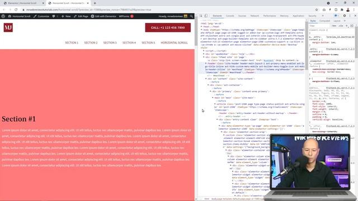Toggle the computed styles sidebar icon

pos(352,26)
